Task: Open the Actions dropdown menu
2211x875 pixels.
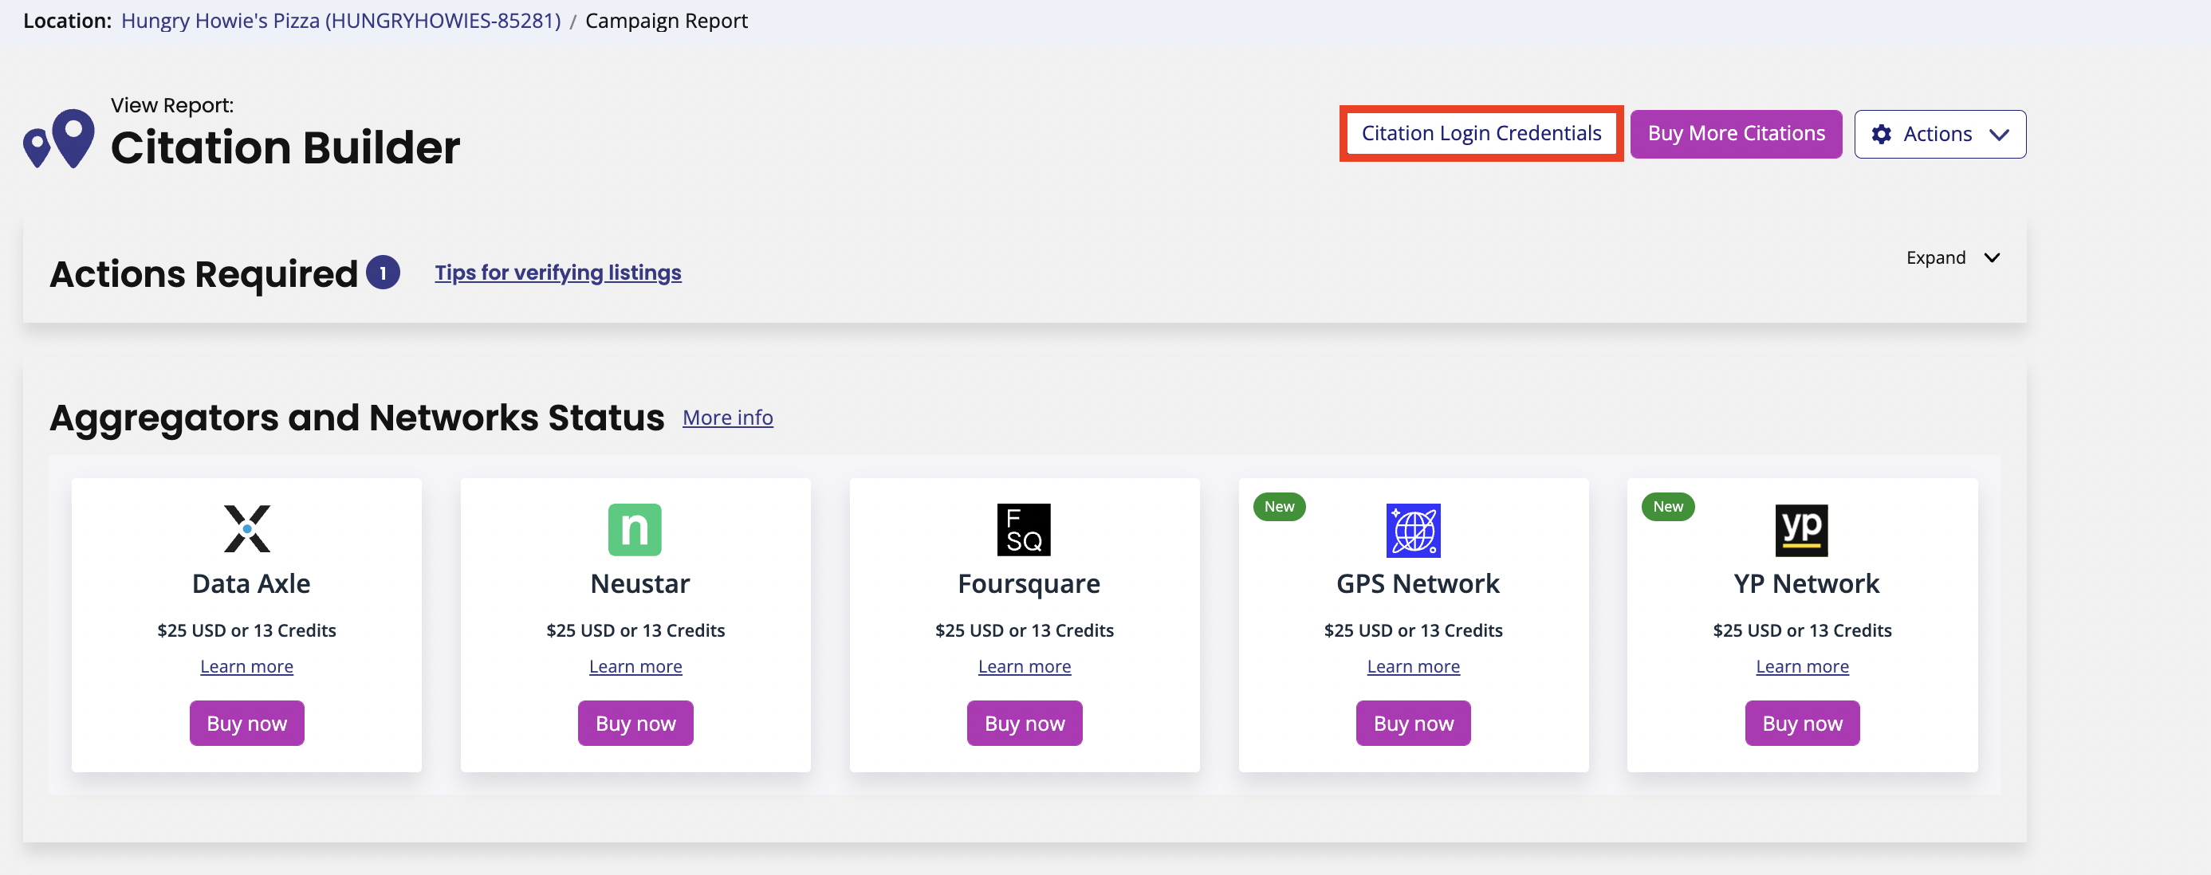Action: 1940,134
